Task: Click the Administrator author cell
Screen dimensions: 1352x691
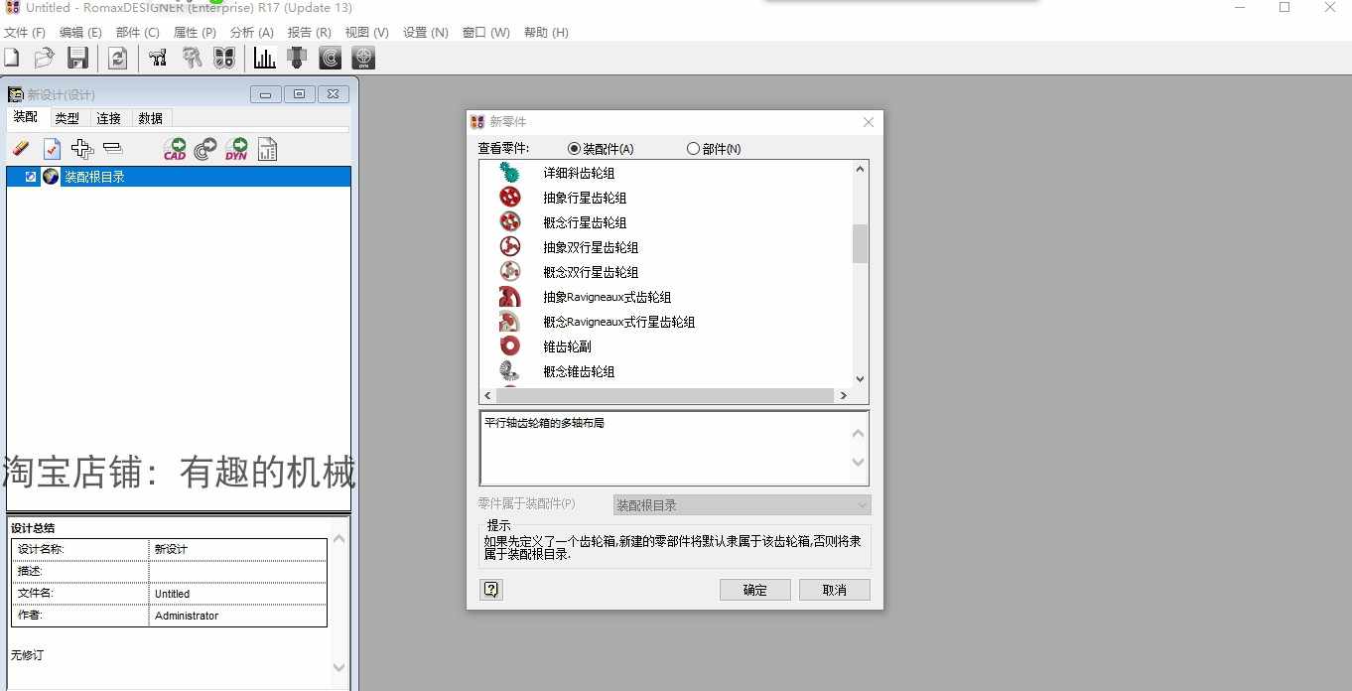Action: (x=237, y=616)
